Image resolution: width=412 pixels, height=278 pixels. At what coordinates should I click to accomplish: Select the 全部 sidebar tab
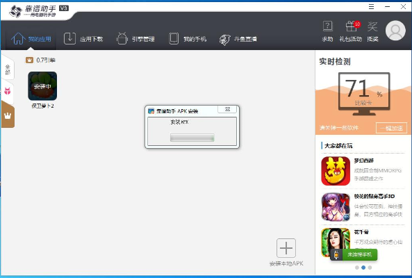(x=8, y=69)
